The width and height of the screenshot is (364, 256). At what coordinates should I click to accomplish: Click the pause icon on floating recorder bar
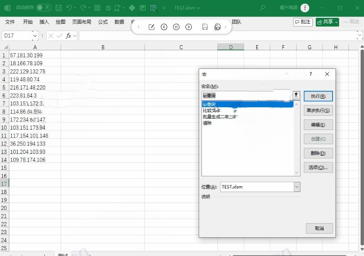click(176, 27)
